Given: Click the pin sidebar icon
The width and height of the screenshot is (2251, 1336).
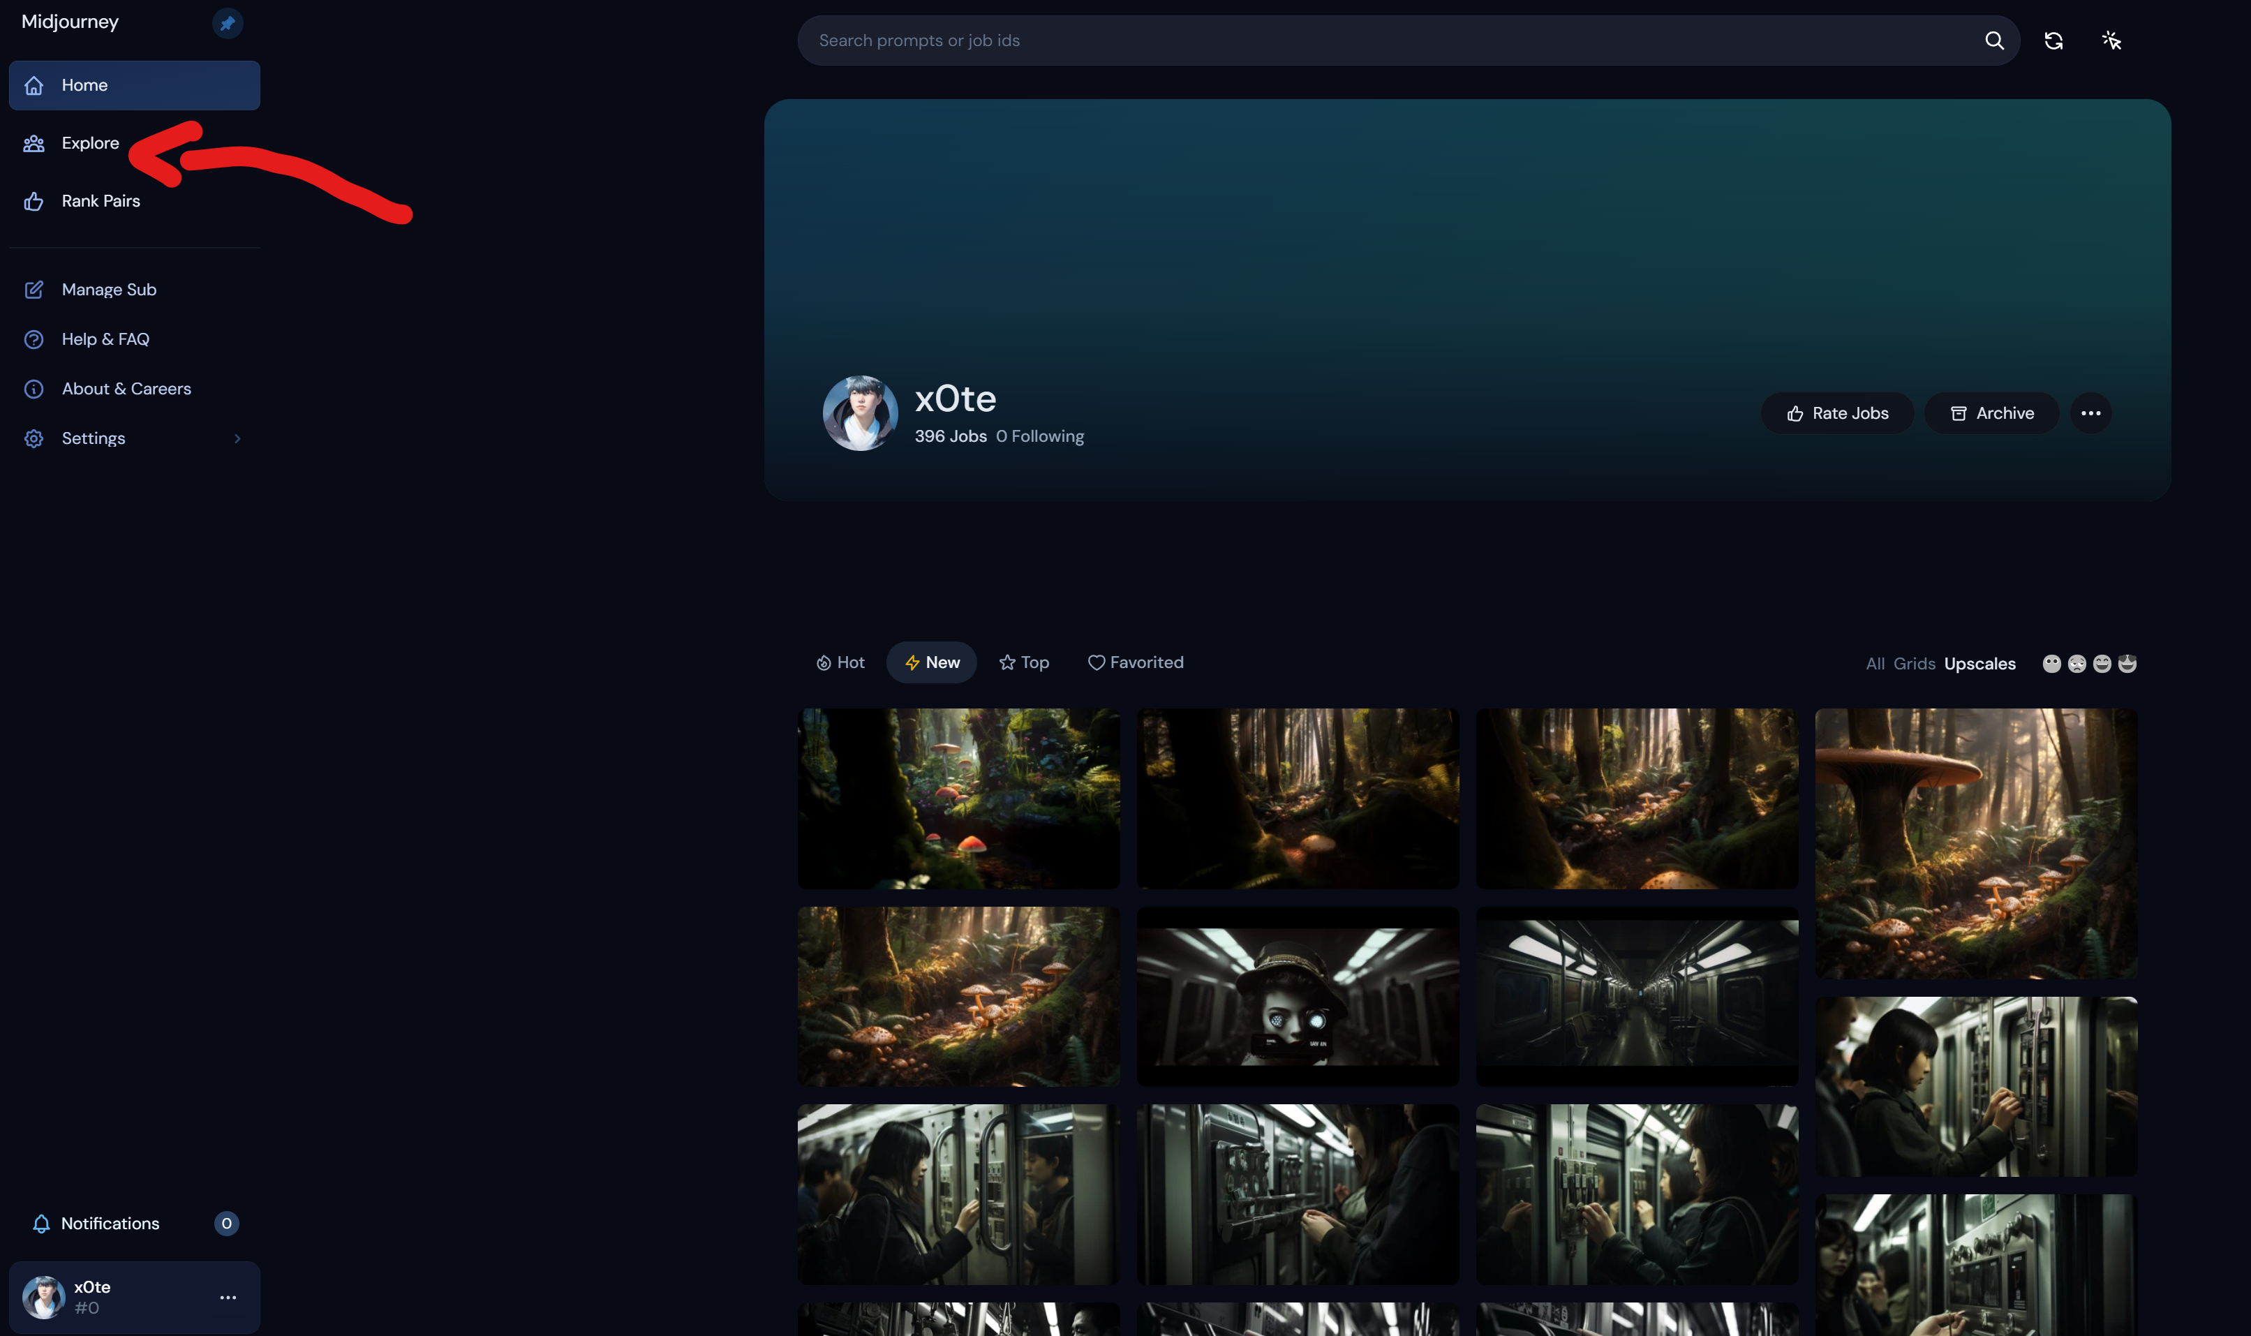Looking at the screenshot, I should click(227, 24).
